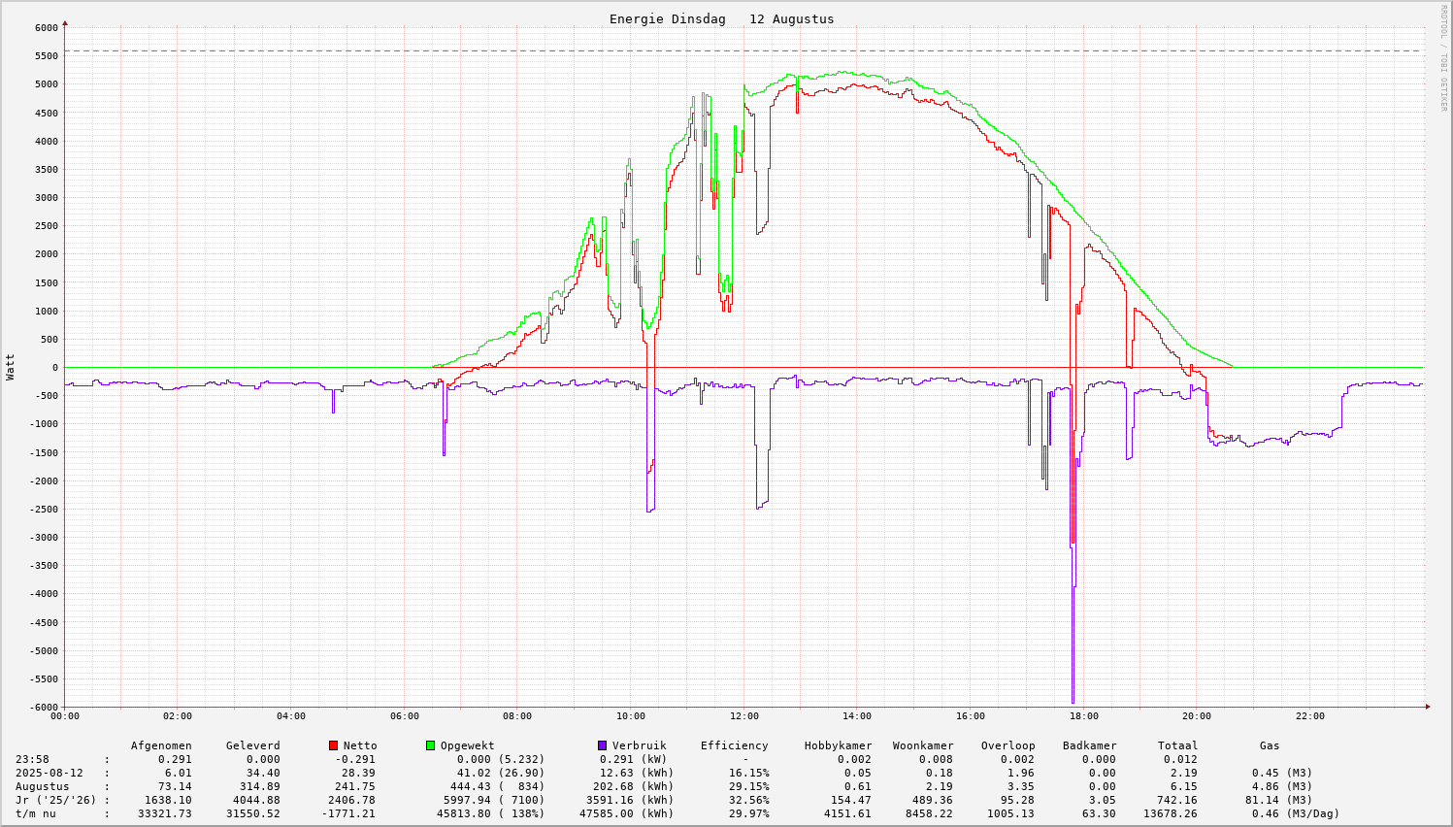Click the Efficiency column header
The width and height of the screenshot is (1453, 827).
pos(734,745)
